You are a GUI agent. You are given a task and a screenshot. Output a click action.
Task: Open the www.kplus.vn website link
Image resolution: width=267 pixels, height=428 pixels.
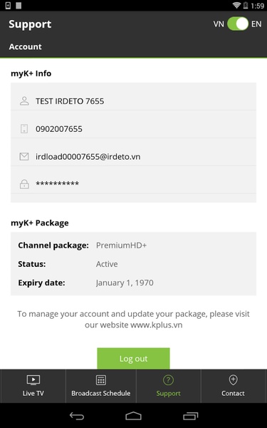click(157, 325)
